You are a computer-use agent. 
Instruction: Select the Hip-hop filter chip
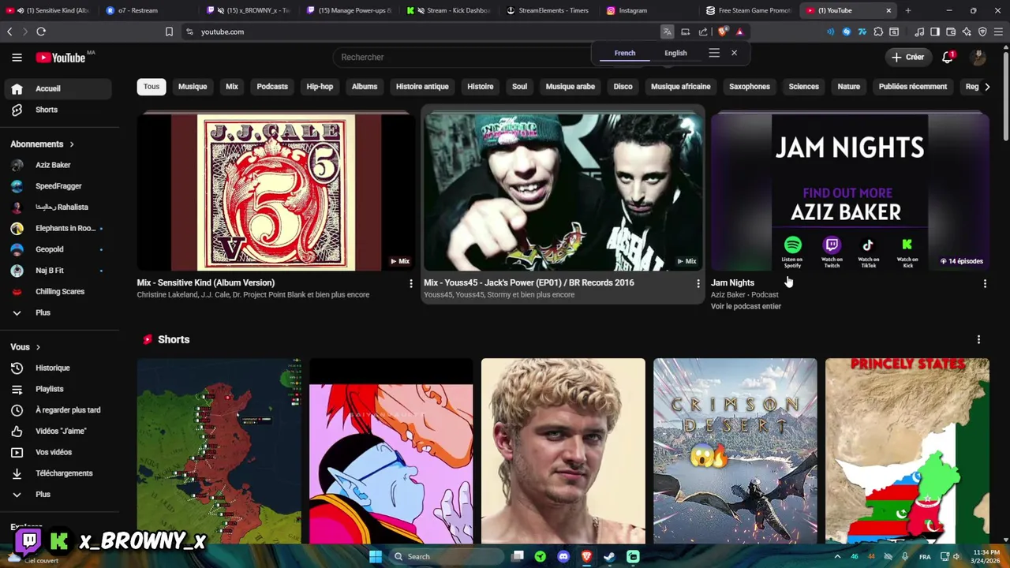click(x=320, y=87)
